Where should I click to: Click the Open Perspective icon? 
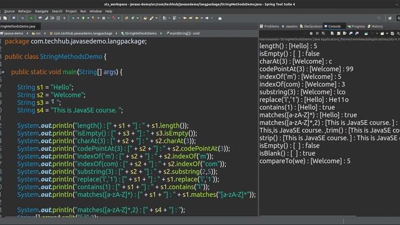point(390,18)
